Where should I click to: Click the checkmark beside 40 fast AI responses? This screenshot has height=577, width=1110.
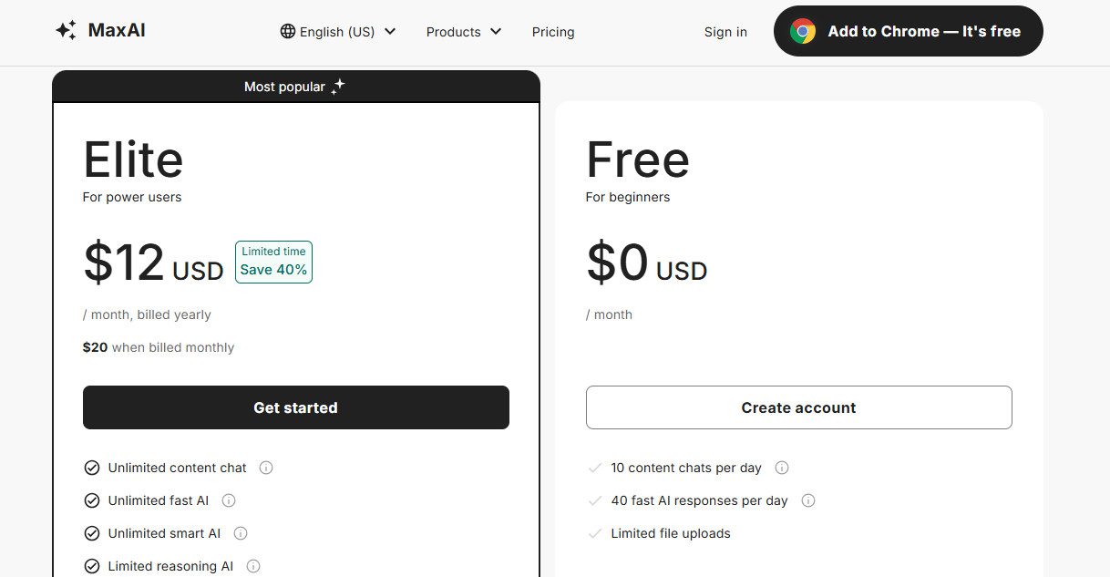pyautogui.click(x=594, y=500)
